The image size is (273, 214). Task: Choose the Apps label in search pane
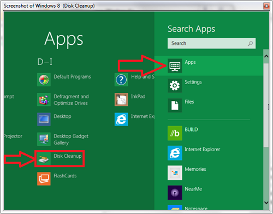click(x=190, y=62)
